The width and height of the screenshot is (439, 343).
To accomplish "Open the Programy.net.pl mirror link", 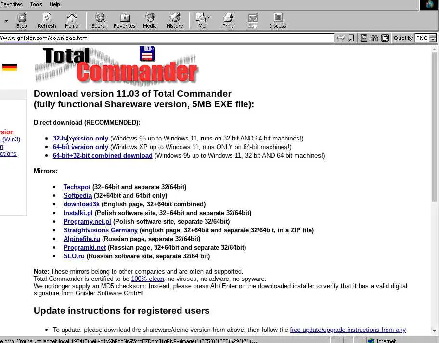I will tap(87, 222).
